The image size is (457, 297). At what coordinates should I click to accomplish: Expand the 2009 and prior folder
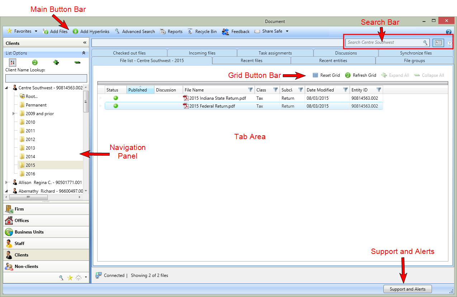click(x=14, y=113)
